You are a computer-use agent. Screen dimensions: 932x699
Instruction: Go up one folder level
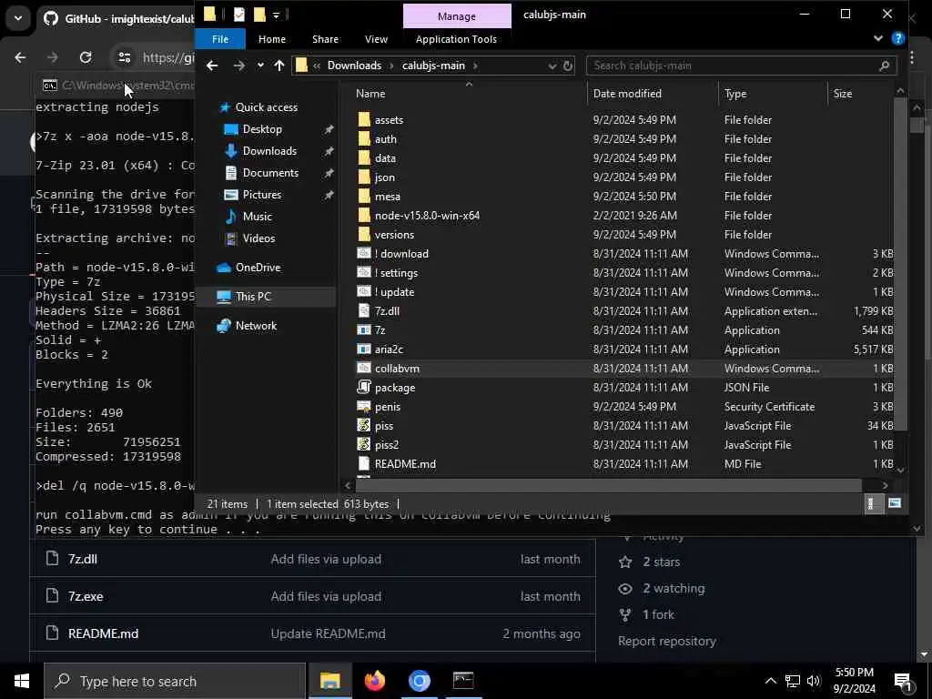click(x=279, y=66)
